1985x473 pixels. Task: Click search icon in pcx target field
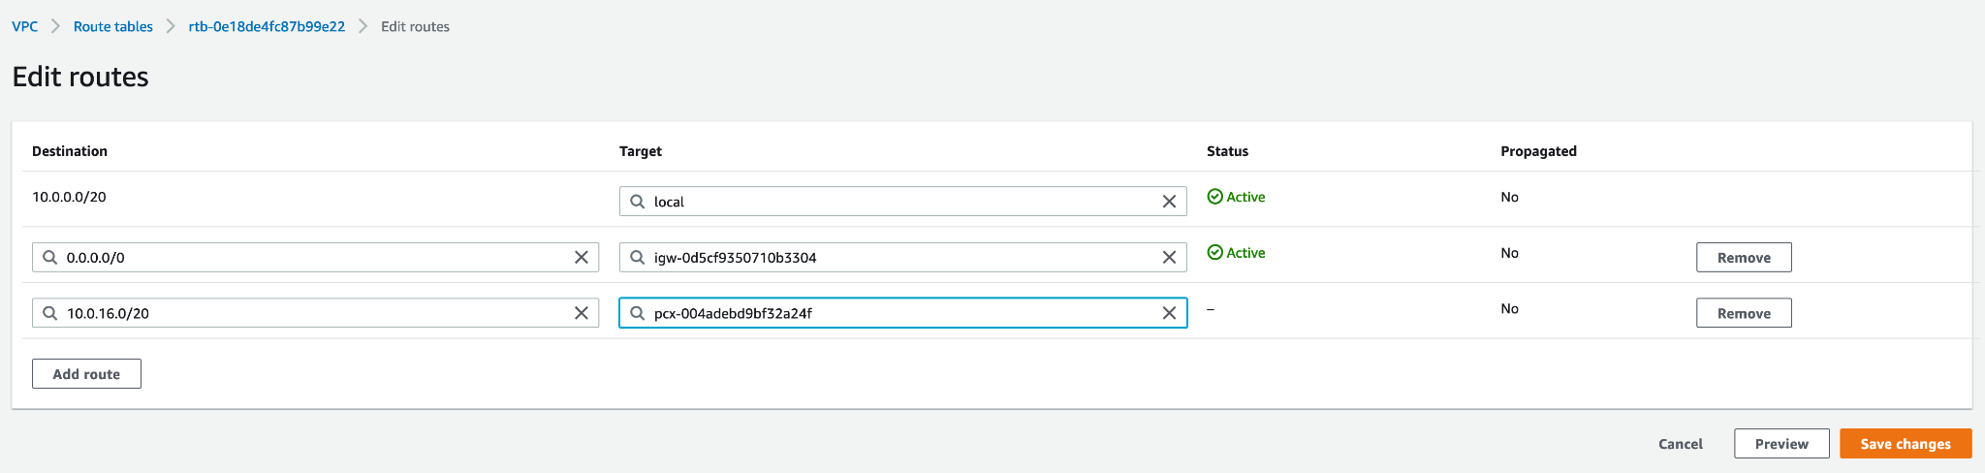(x=637, y=313)
